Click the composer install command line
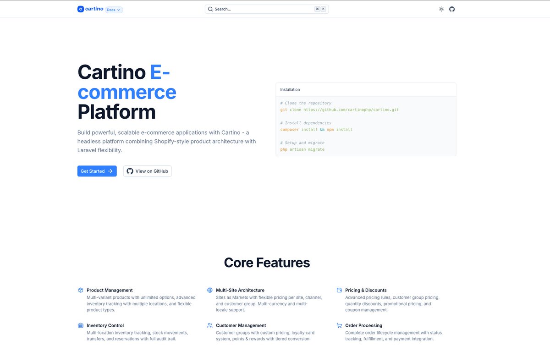Image resolution: width=550 pixels, height=351 pixels. click(316, 130)
